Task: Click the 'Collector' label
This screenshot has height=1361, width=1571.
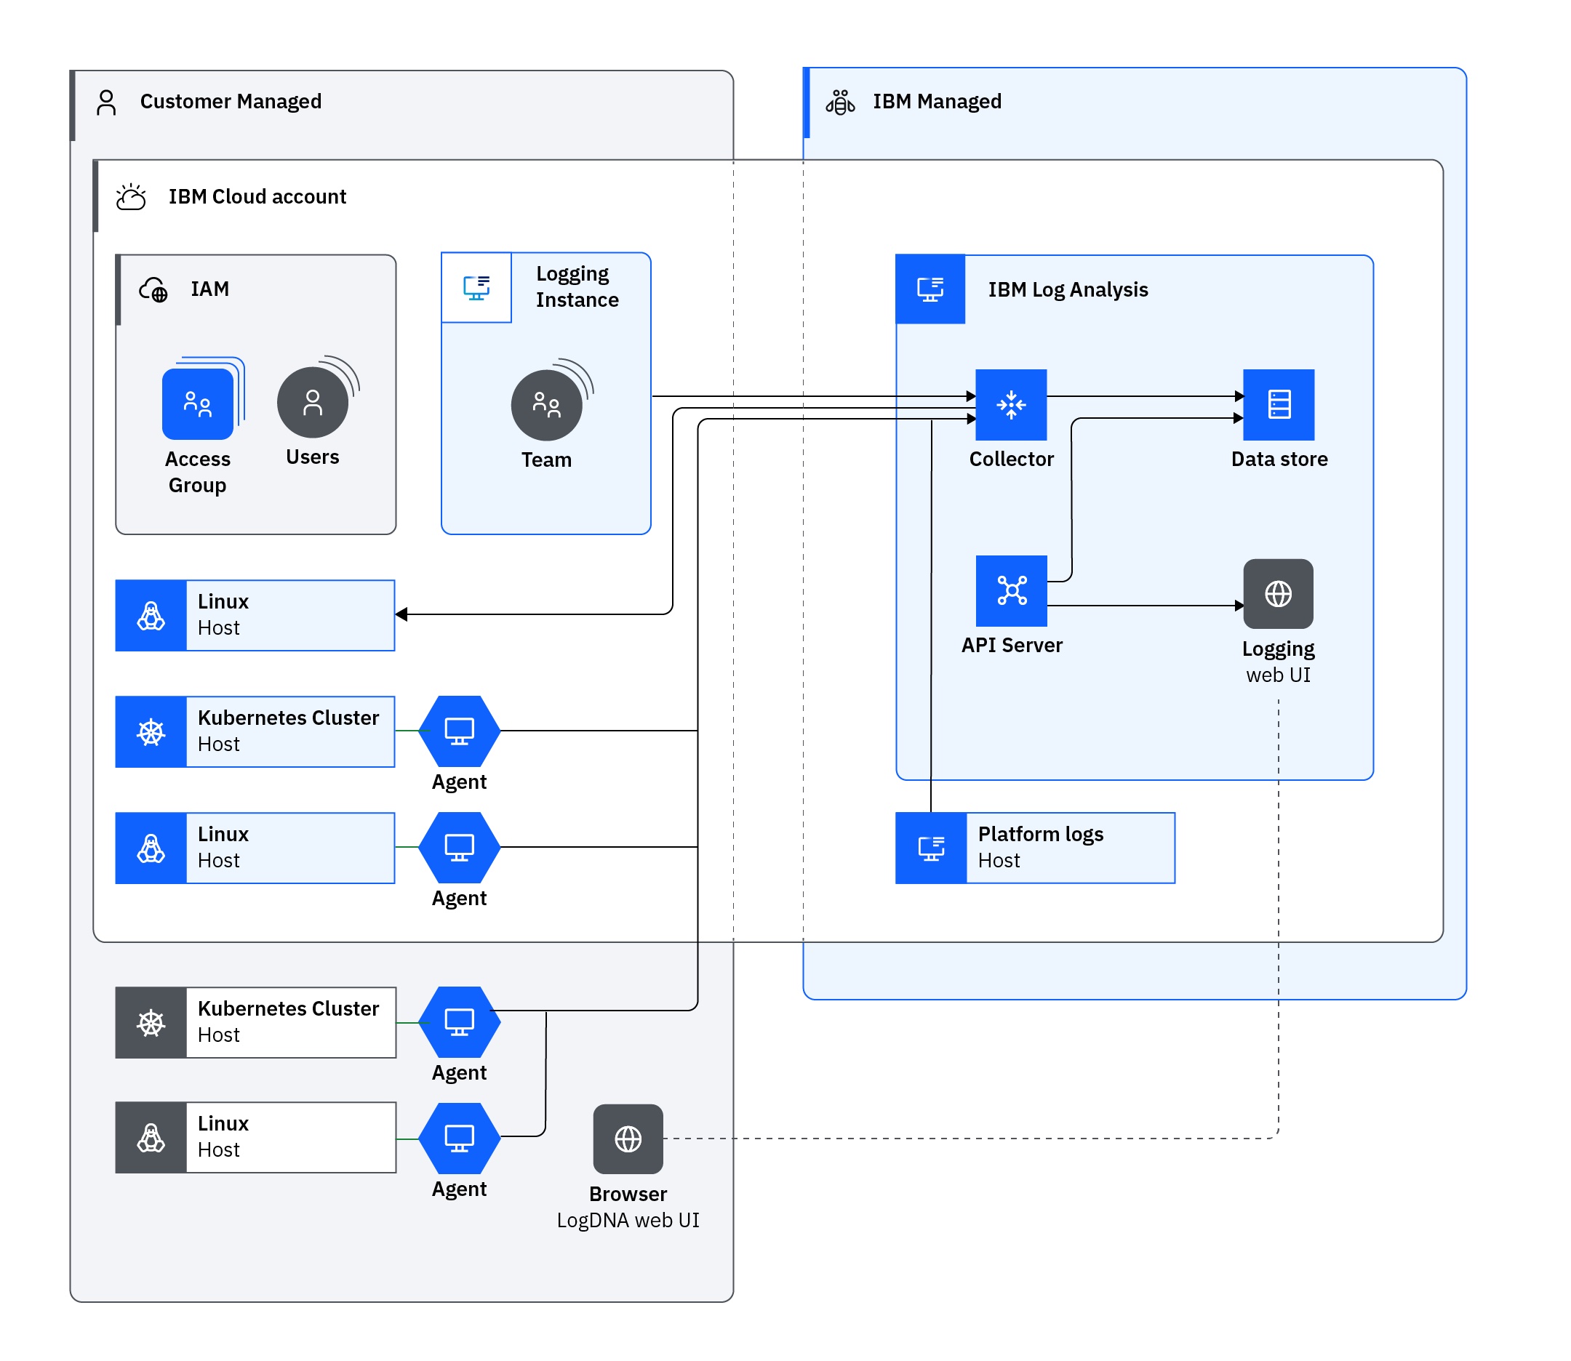Action: coord(1011,459)
